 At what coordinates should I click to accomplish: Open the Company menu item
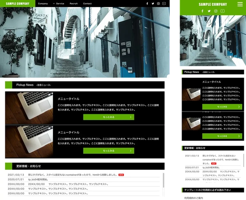point(43,4)
